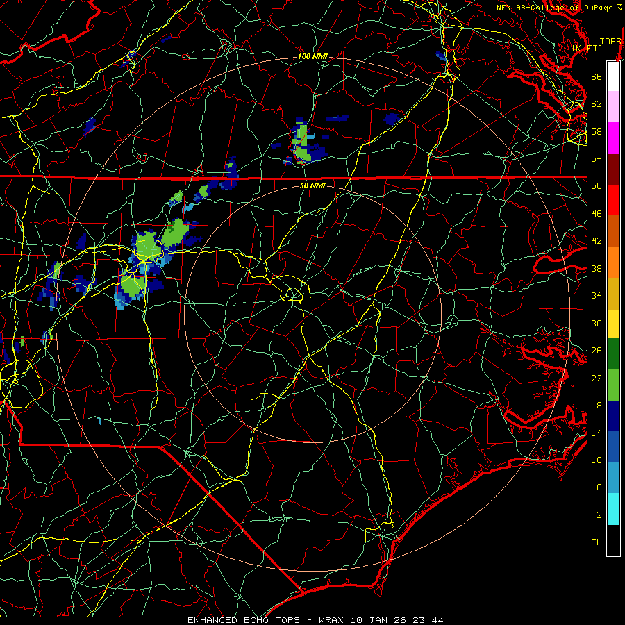625x625 pixels.
Task: Click the radar site loop at map center
Action: pos(293,294)
